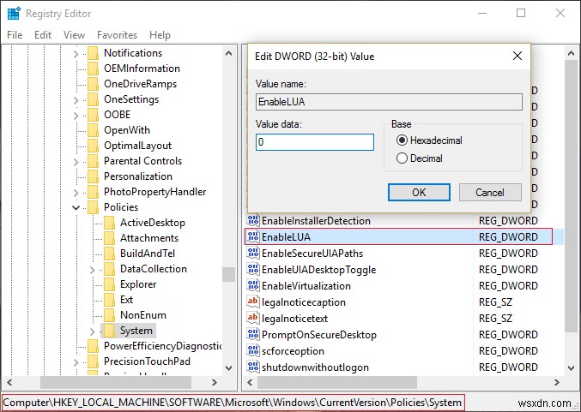Click the OpenWith folder icon
Screen dimensions: 581x412
pos(93,130)
